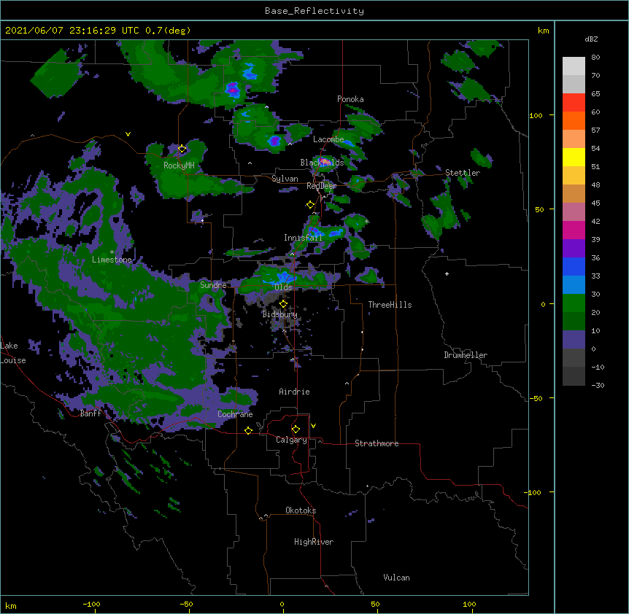
Task: Pick the blue 33–36 dBZ legend swatch
Action: coord(574,266)
